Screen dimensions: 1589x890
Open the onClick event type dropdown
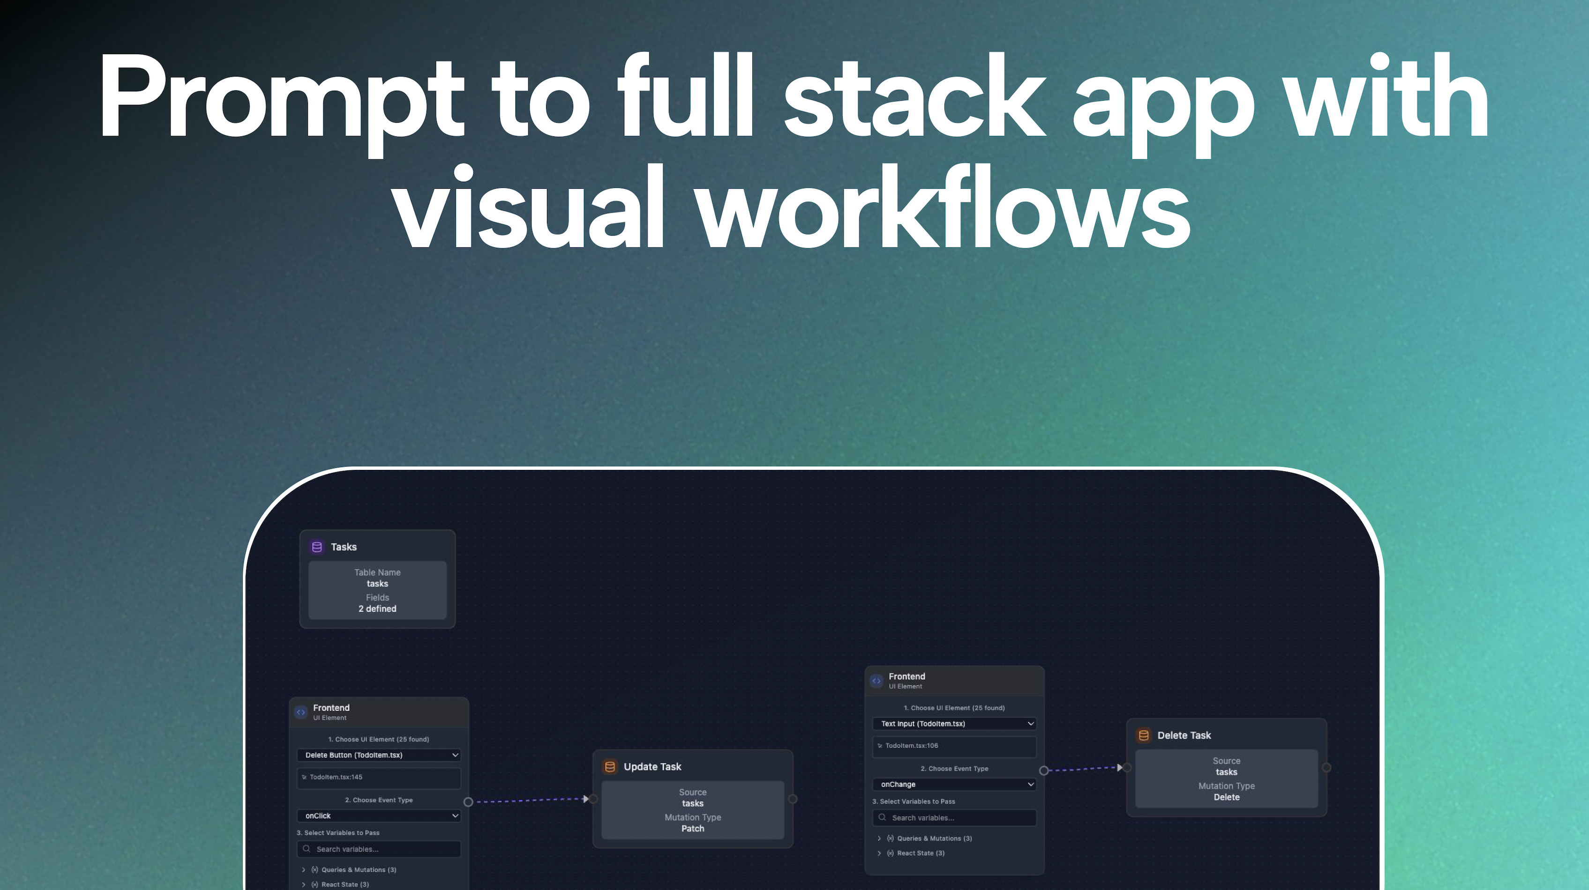pyautogui.click(x=379, y=816)
